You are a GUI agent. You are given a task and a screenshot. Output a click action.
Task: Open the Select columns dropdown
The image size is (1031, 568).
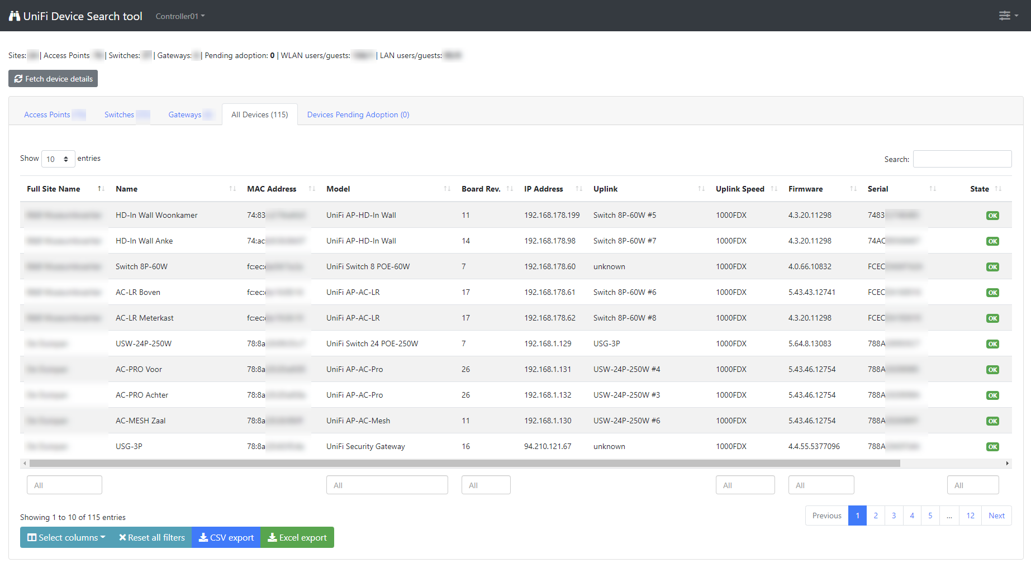(x=66, y=537)
